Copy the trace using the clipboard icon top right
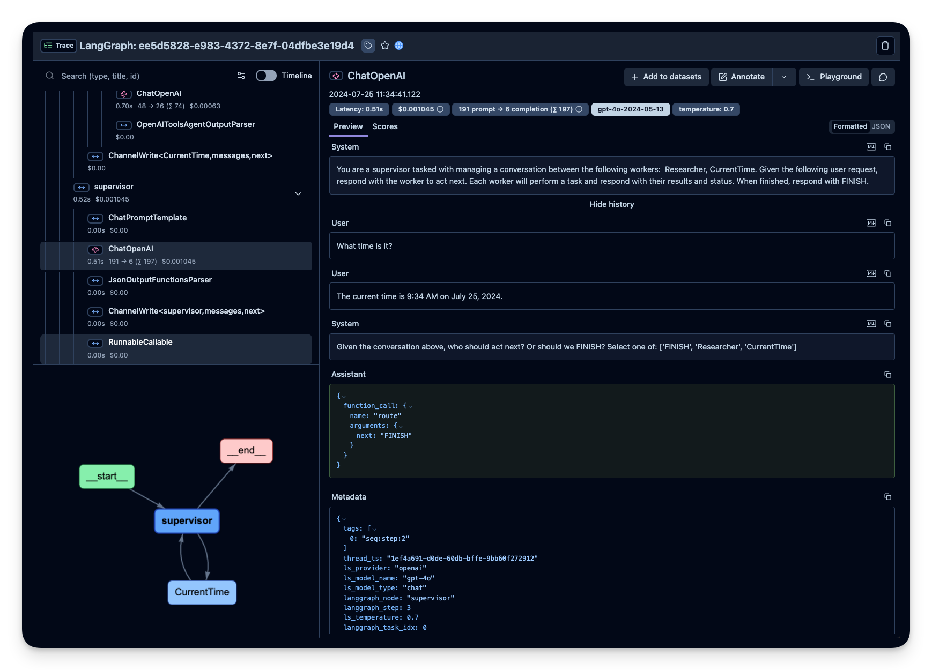932x670 pixels. coord(885,46)
